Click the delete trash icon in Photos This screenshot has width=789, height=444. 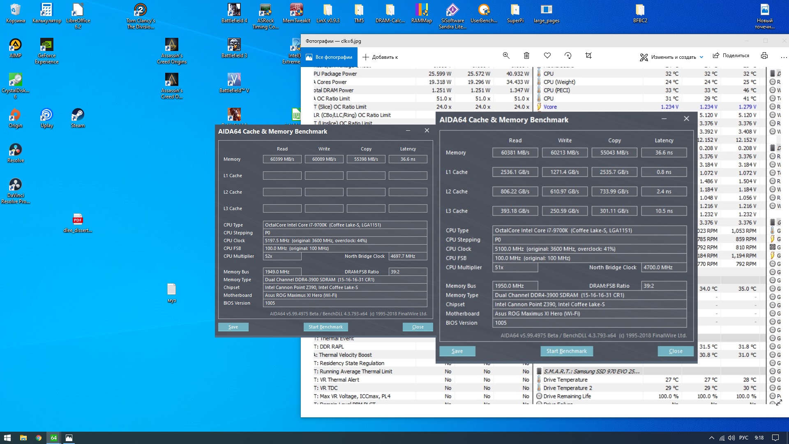(x=526, y=56)
